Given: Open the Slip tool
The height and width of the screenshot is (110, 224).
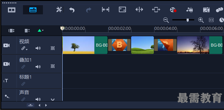Looking at the screenshot, I should 105,10.
